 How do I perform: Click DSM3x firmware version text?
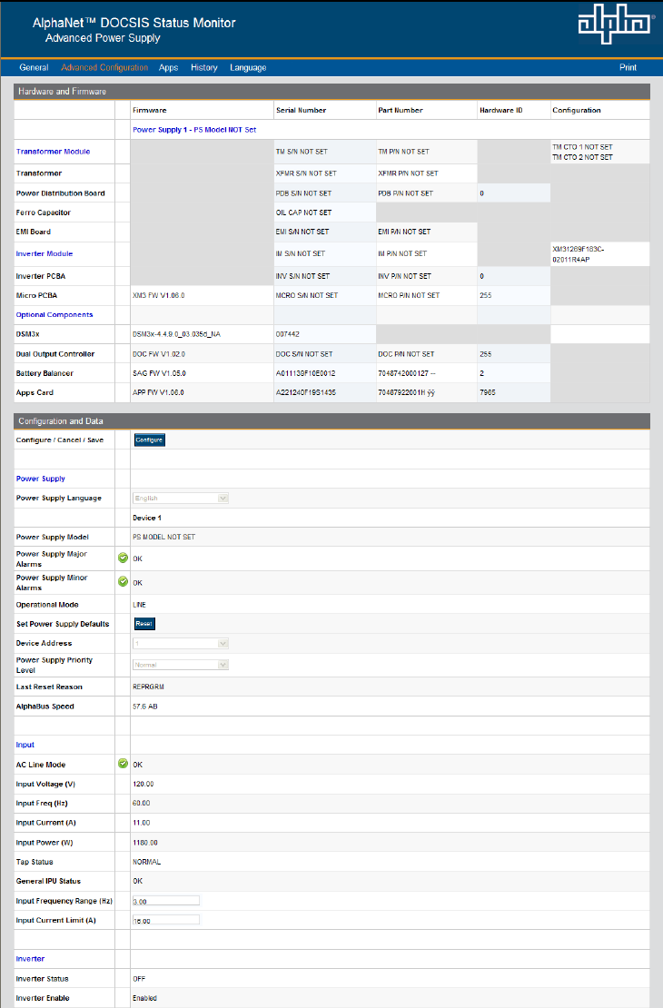tap(176, 334)
